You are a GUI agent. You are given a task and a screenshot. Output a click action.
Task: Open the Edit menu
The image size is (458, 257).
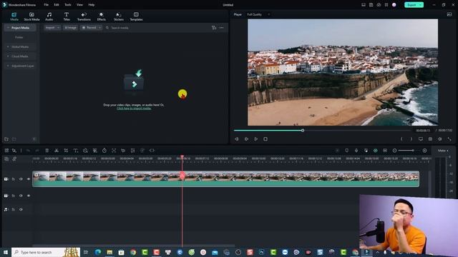(57, 5)
